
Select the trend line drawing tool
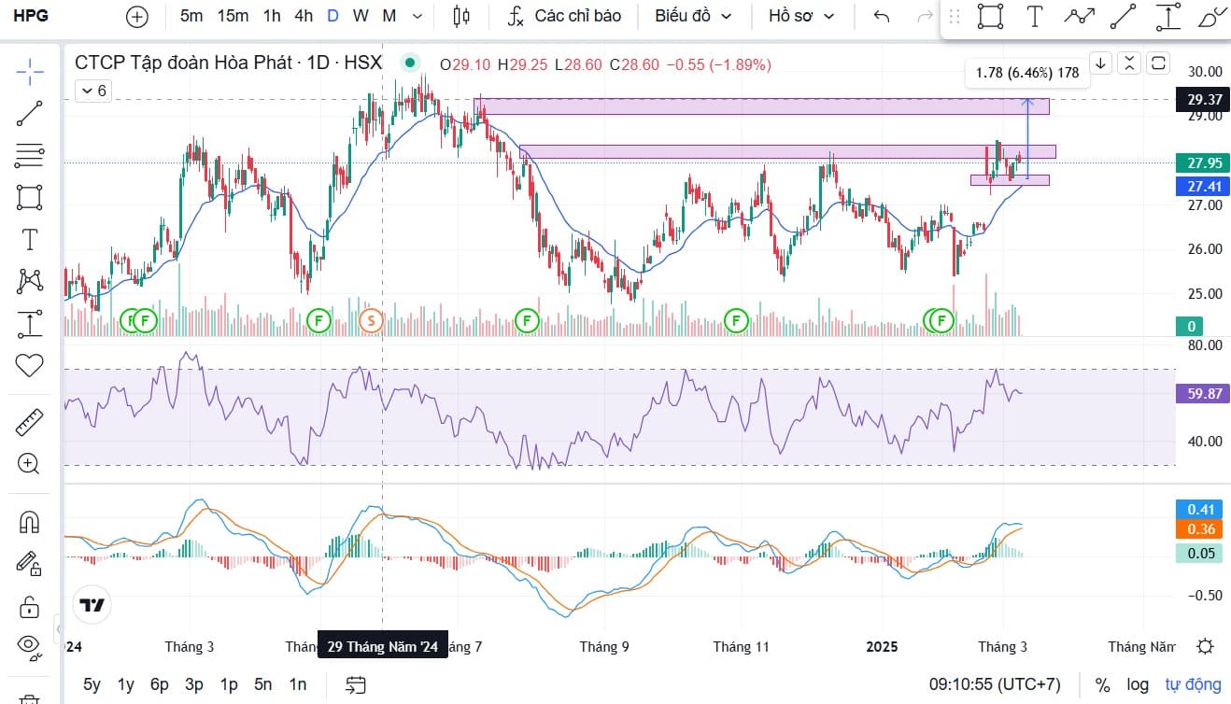point(30,113)
